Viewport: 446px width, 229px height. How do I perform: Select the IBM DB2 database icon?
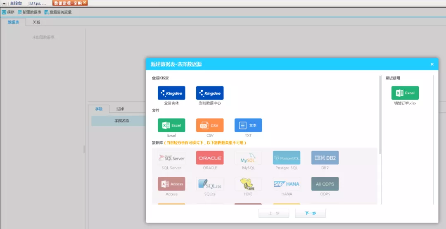[325, 158]
